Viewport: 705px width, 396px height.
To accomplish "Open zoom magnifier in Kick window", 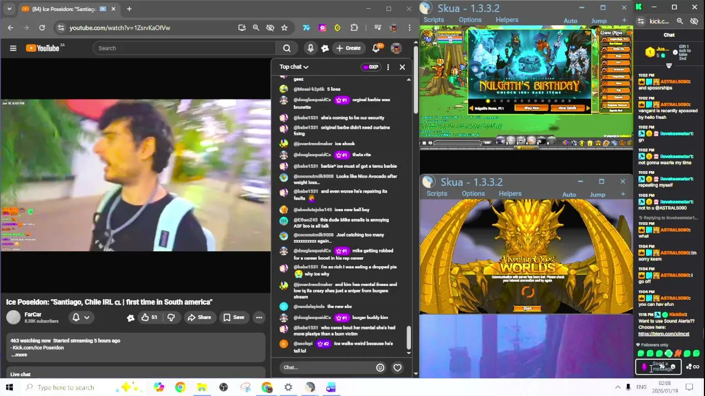I will coord(680,21).
